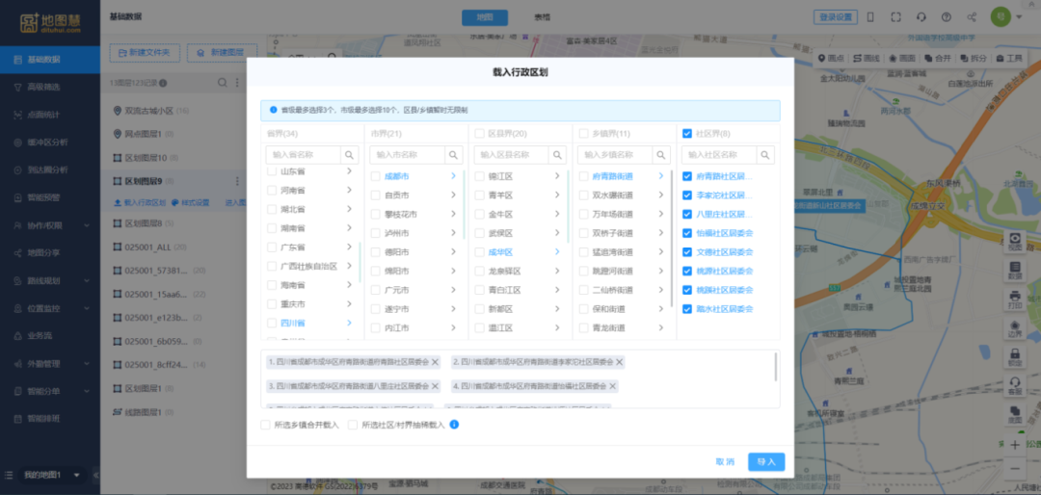Click the info icon beside 所选社区/村界抽稀载入

coord(454,425)
